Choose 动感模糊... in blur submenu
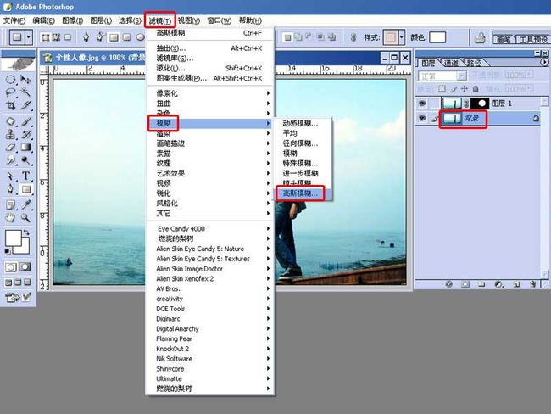This screenshot has height=414, width=551. [x=303, y=124]
